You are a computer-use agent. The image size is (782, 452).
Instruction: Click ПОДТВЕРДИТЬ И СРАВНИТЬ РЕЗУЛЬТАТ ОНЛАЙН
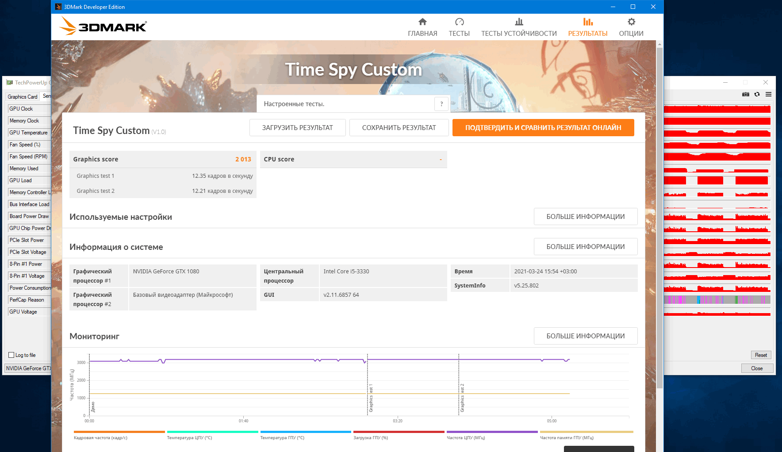pyautogui.click(x=543, y=127)
